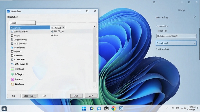Image resolution: width=200 pixels, height=112 pixels.
Task: Click the document icon beside Ichesivot row
Action: coord(12,55)
